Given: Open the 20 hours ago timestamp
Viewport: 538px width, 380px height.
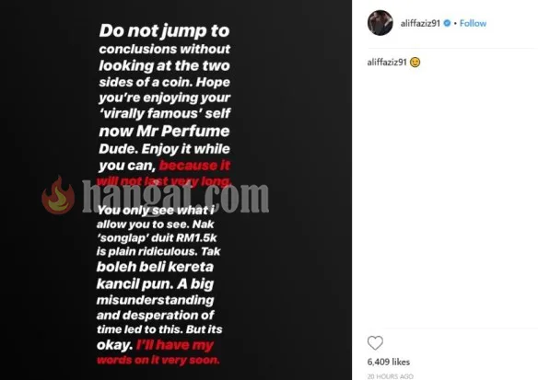Looking at the screenshot, I should [x=390, y=376].
